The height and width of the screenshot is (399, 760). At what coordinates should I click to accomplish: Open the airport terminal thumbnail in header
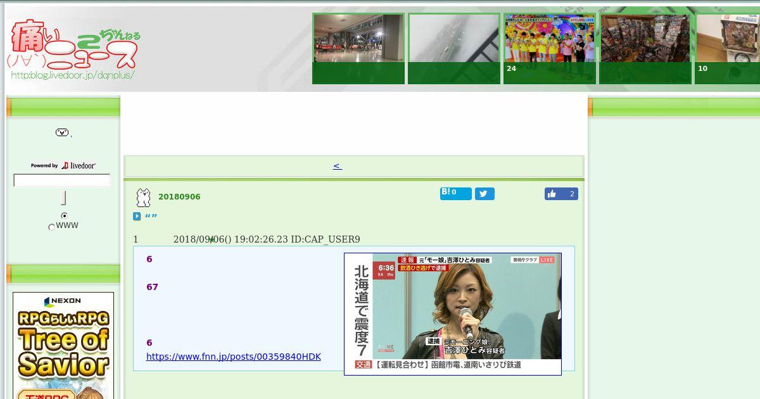click(x=358, y=49)
